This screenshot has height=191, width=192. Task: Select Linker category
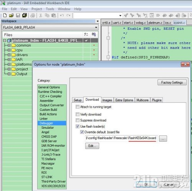[44, 118]
